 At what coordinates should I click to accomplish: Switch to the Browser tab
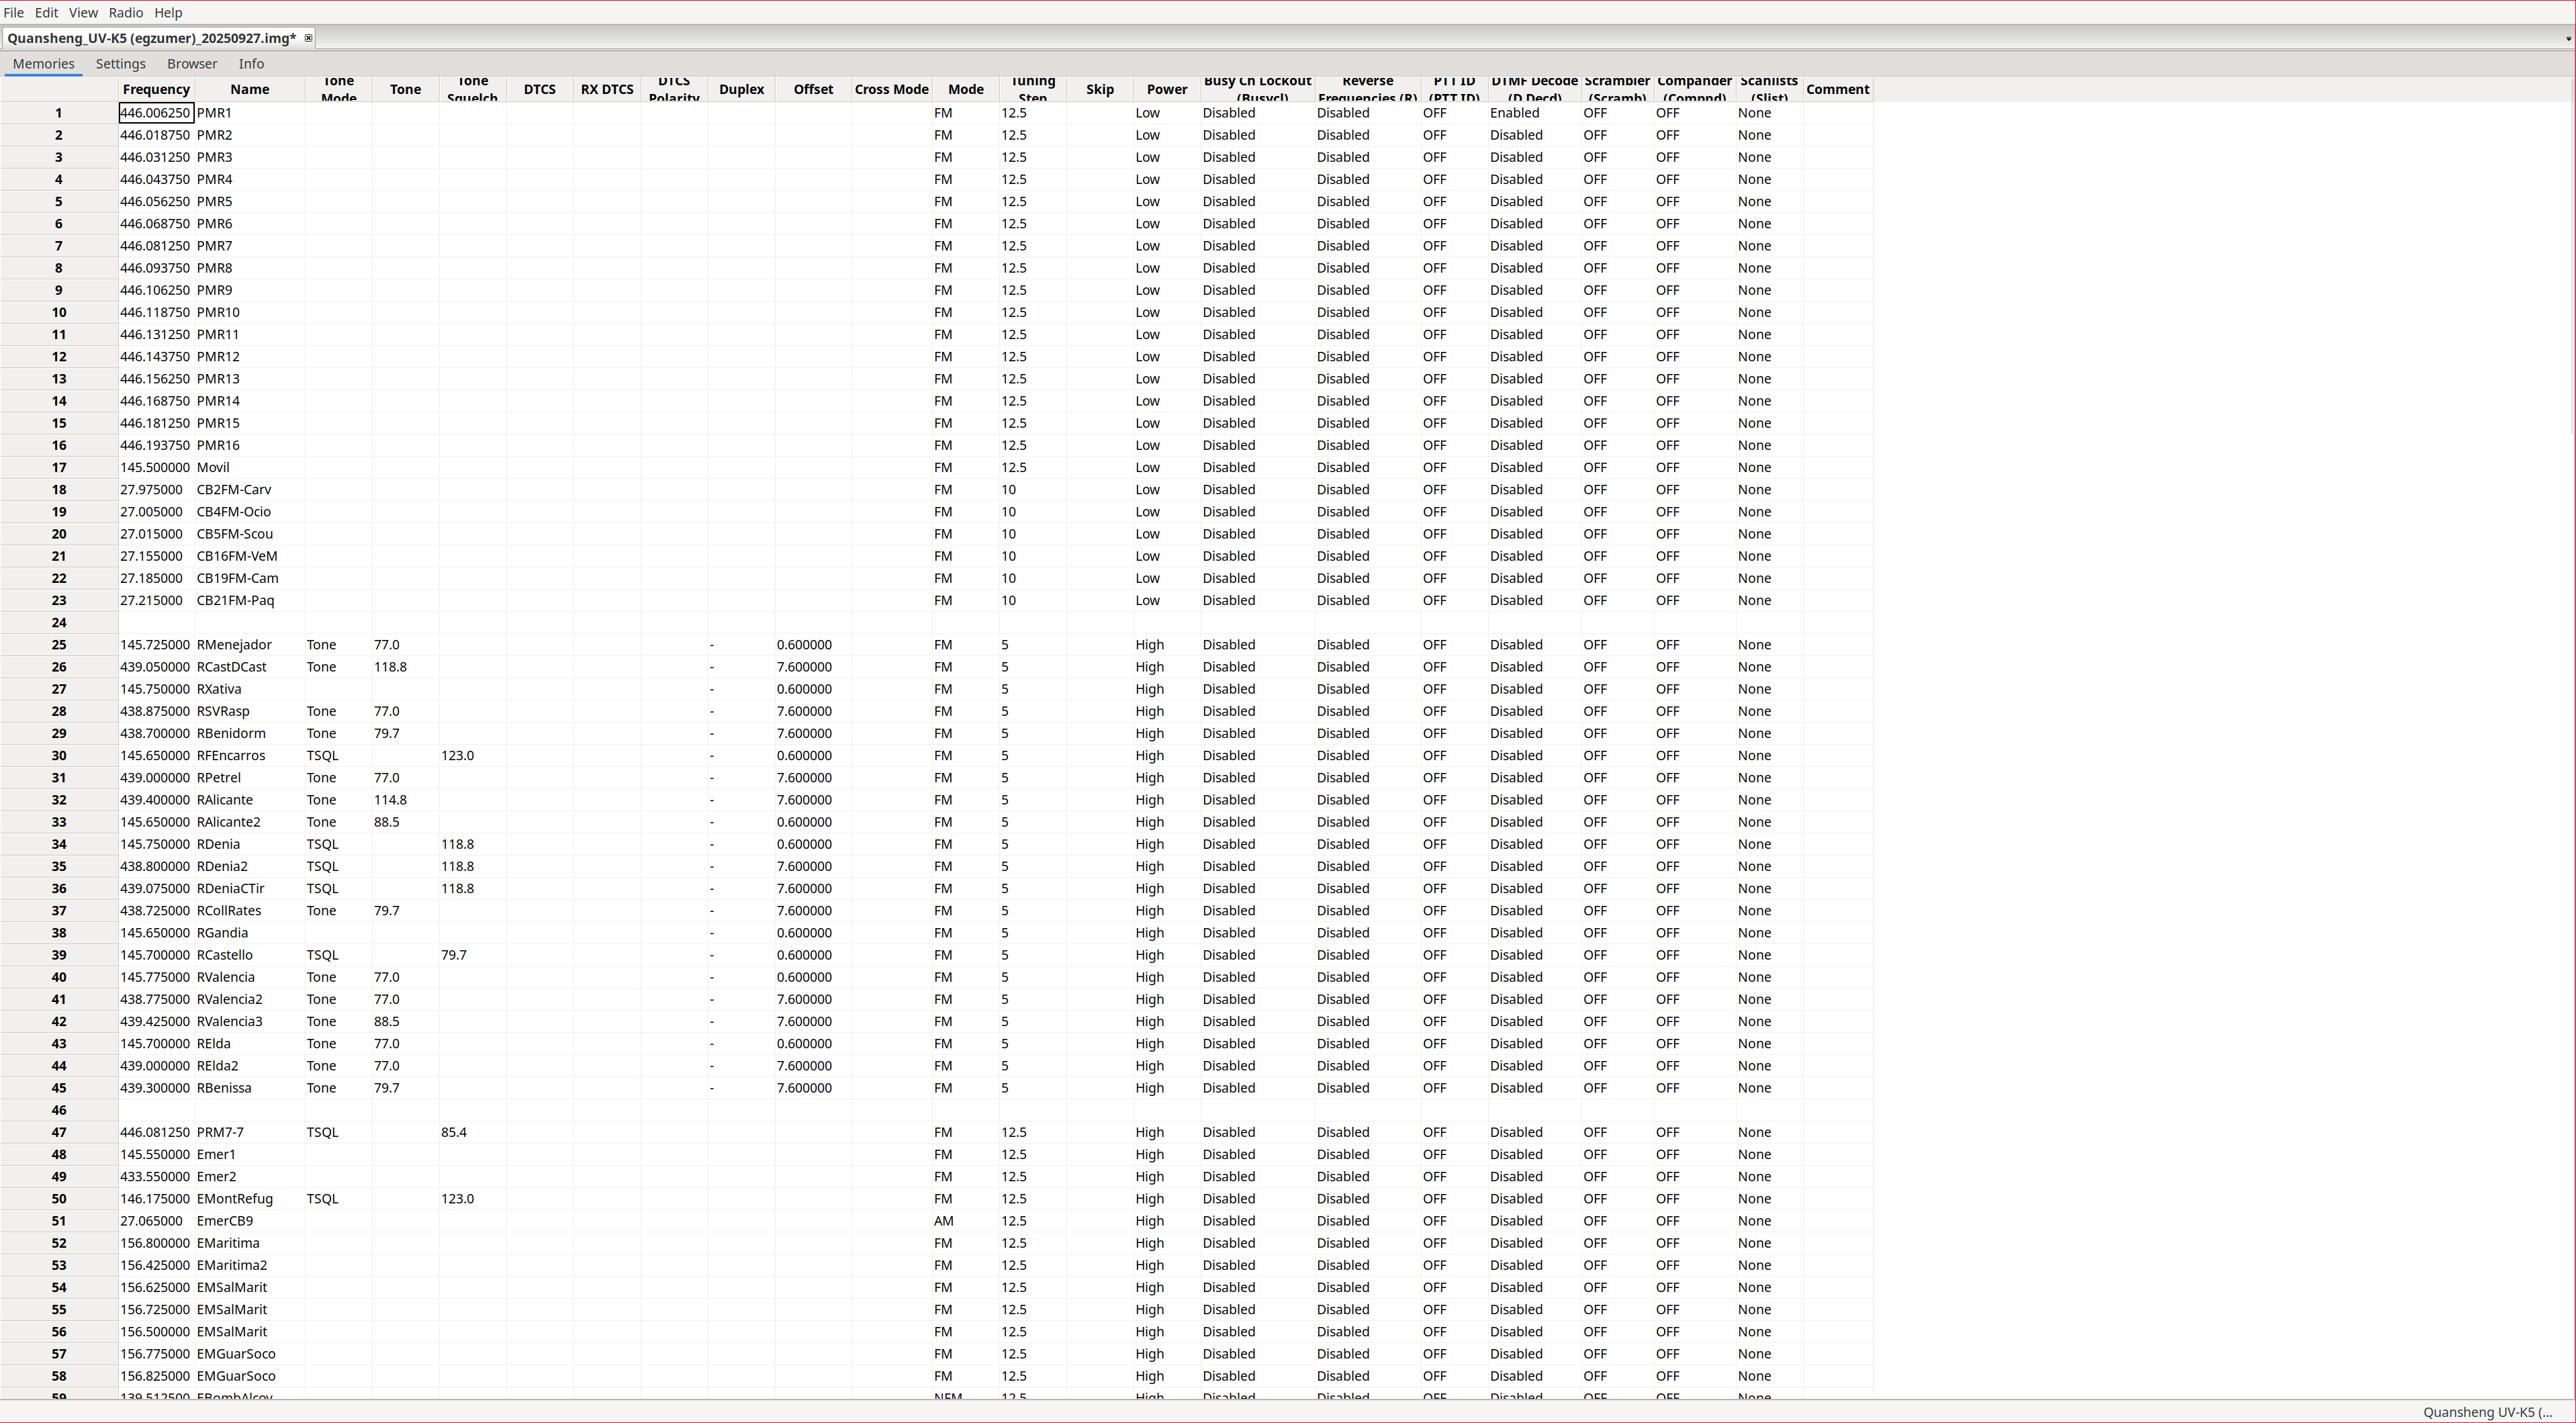point(191,63)
